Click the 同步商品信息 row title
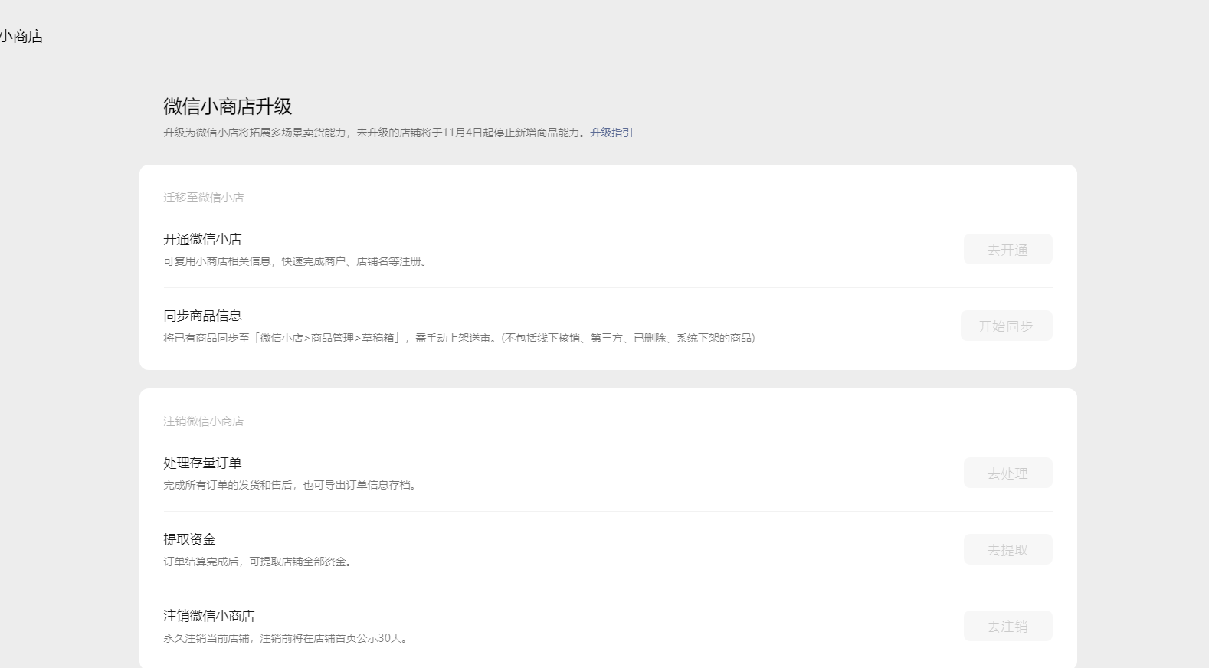This screenshot has height=668, width=1209. [202, 316]
